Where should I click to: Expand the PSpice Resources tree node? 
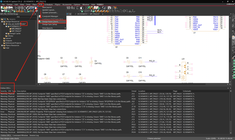click(x=2, y=45)
